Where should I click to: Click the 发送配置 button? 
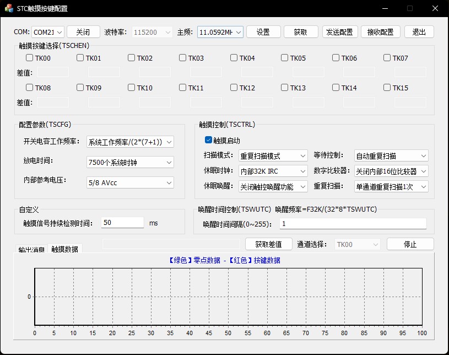point(340,32)
